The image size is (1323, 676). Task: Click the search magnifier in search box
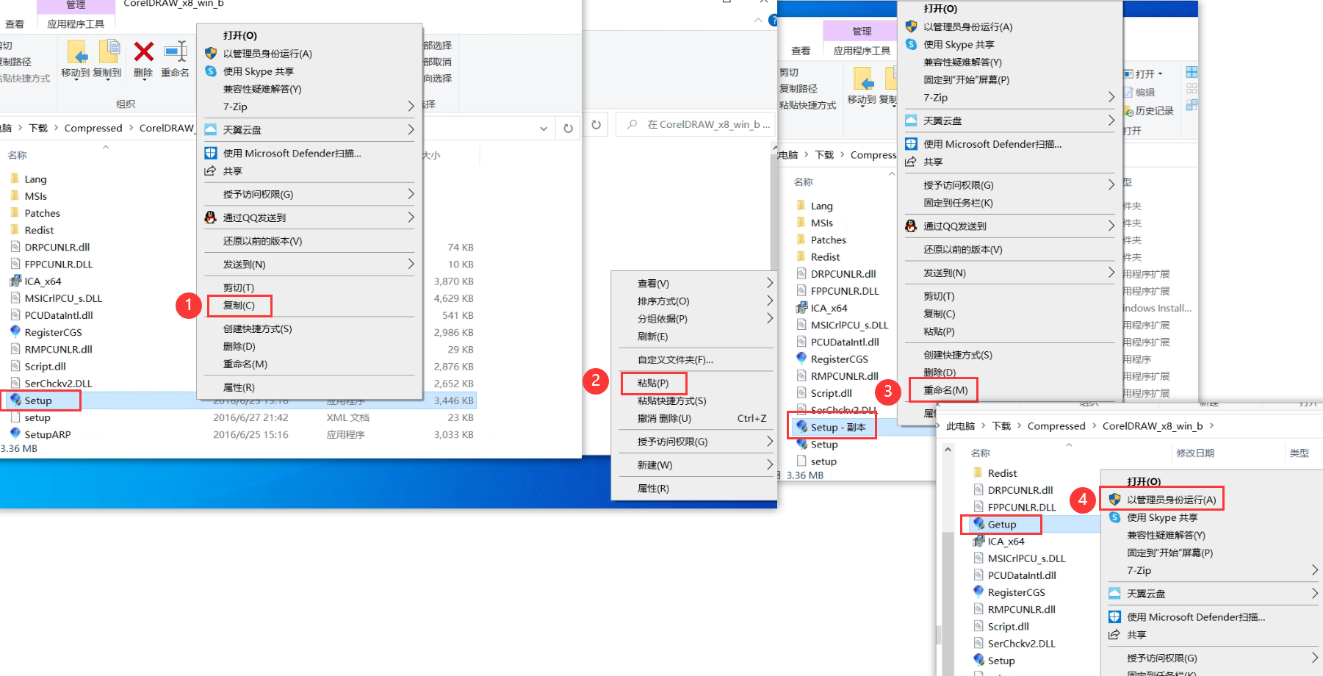[632, 125]
